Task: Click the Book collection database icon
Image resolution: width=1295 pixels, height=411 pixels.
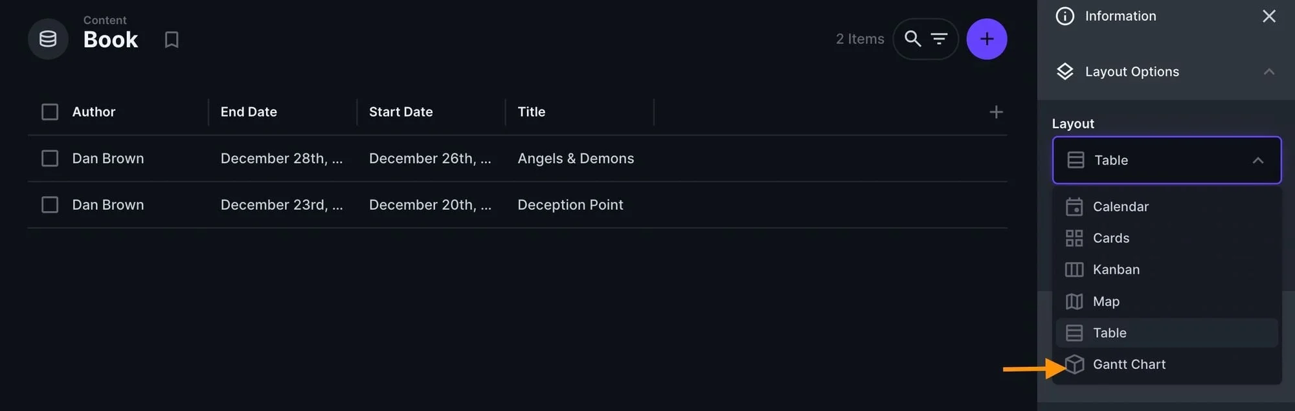Action: pyautogui.click(x=48, y=39)
